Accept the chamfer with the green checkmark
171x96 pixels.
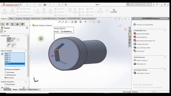click(x=2, y=31)
